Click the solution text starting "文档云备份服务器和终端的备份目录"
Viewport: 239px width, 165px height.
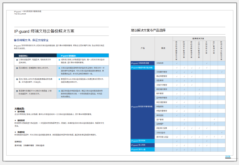(83, 71)
